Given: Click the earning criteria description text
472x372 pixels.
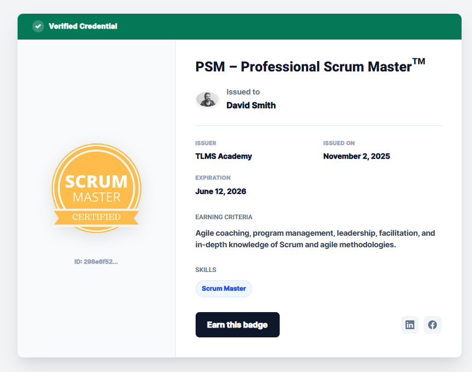Looking at the screenshot, I should point(315,238).
